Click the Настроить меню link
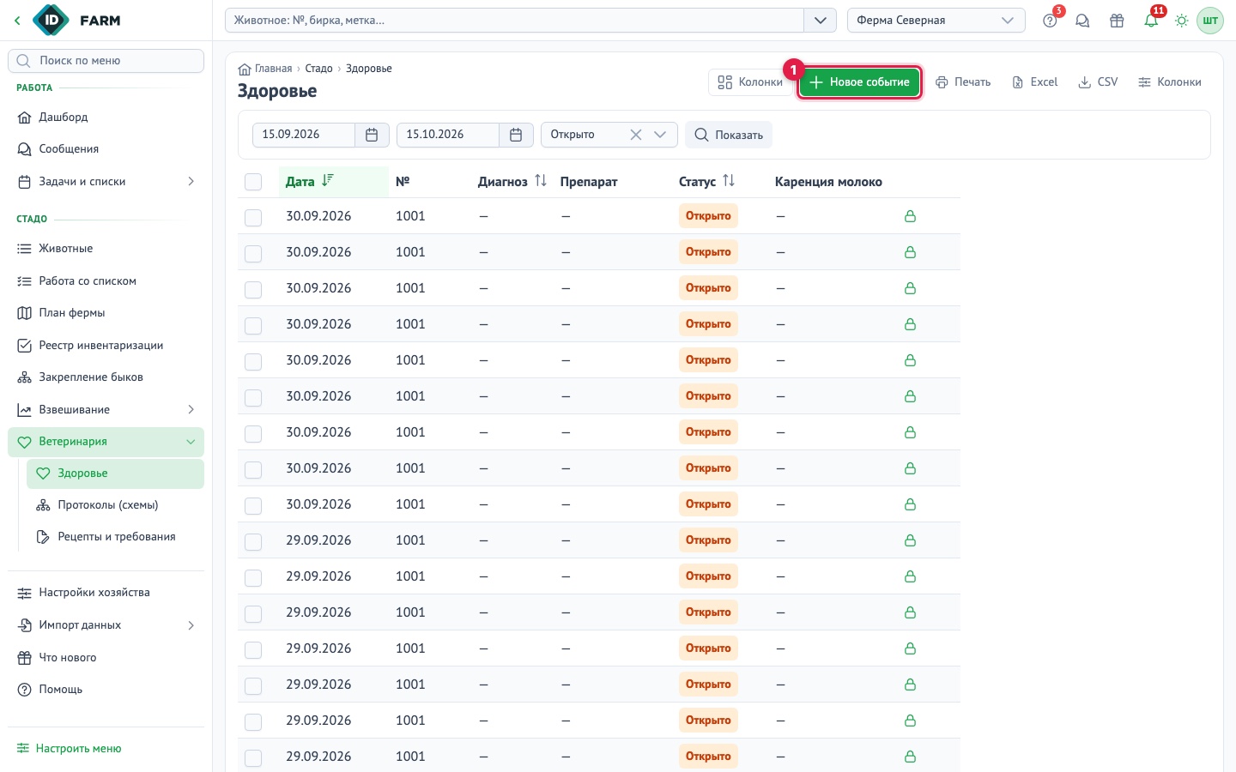Image resolution: width=1236 pixels, height=772 pixels. [x=70, y=749]
